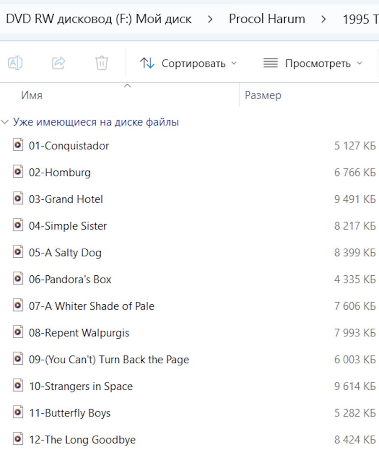
Task: Select the group header 'Уже имеющиеся на диске файлы'
Action: 96,122
